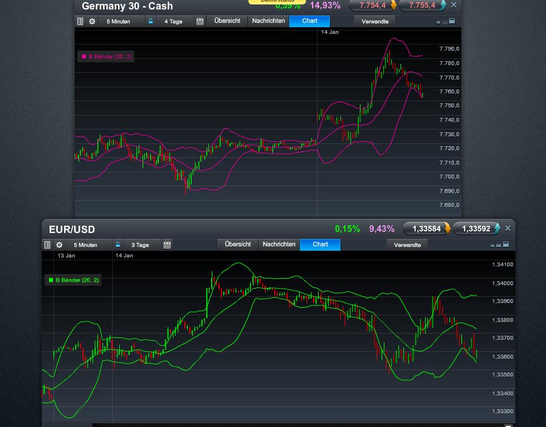Toggle the lock in EUR/USD toolbar
The height and width of the screenshot is (427, 546).
coord(118,245)
